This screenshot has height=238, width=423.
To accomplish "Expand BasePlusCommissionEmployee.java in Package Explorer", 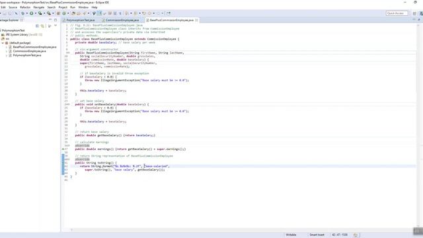I will pyautogui.click(x=7, y=47).
